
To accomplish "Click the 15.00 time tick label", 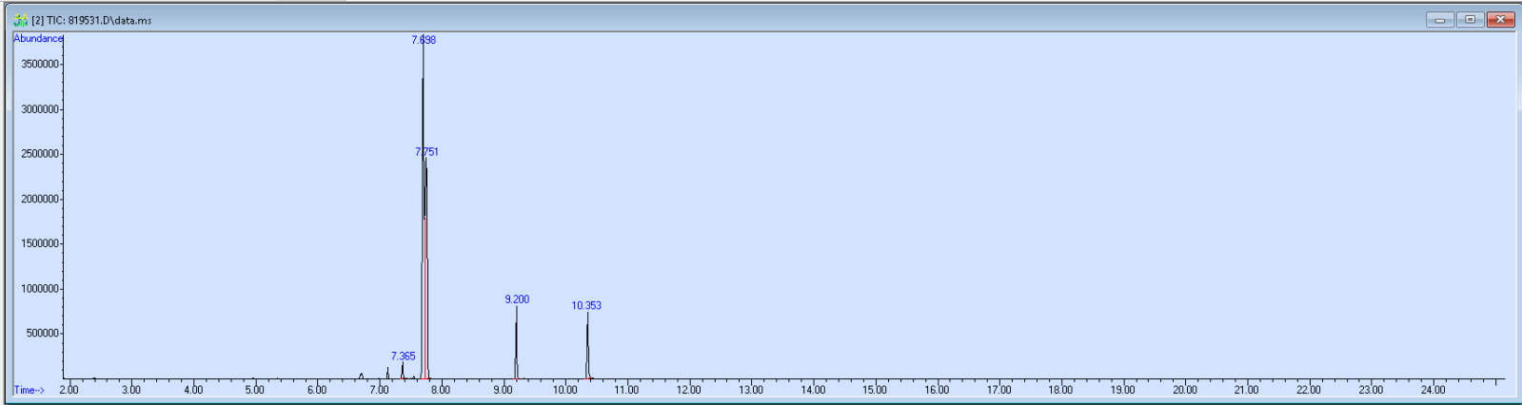I will pos(875,390).
